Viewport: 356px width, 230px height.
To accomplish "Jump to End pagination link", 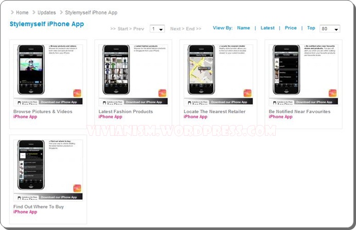I will point(190,29).
